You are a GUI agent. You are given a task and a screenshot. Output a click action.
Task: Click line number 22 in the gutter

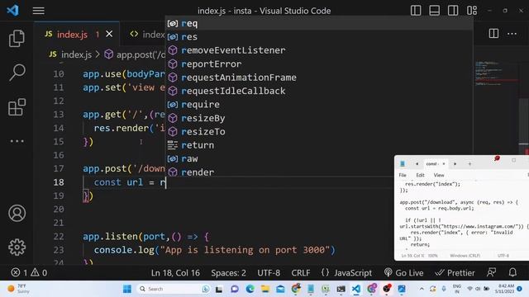[59, 237]
